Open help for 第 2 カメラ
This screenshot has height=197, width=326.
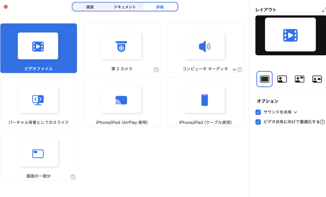coord(156,70)
